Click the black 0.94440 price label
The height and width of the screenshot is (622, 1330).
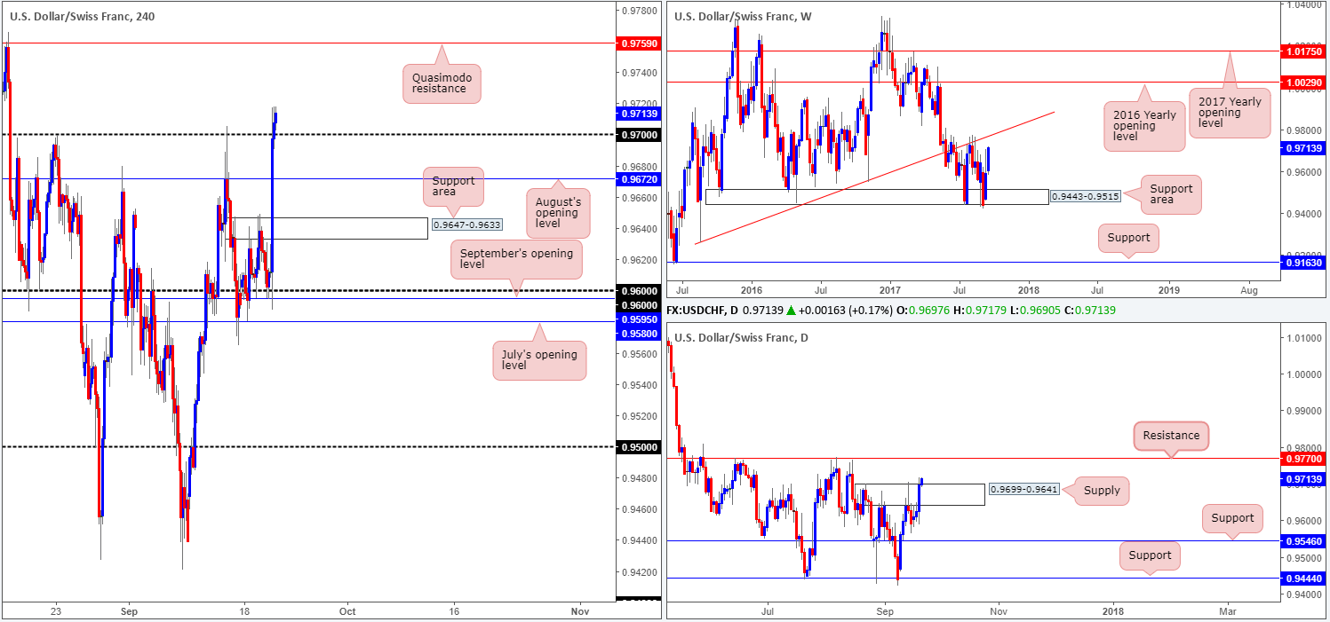click(x=1304, y=579)
